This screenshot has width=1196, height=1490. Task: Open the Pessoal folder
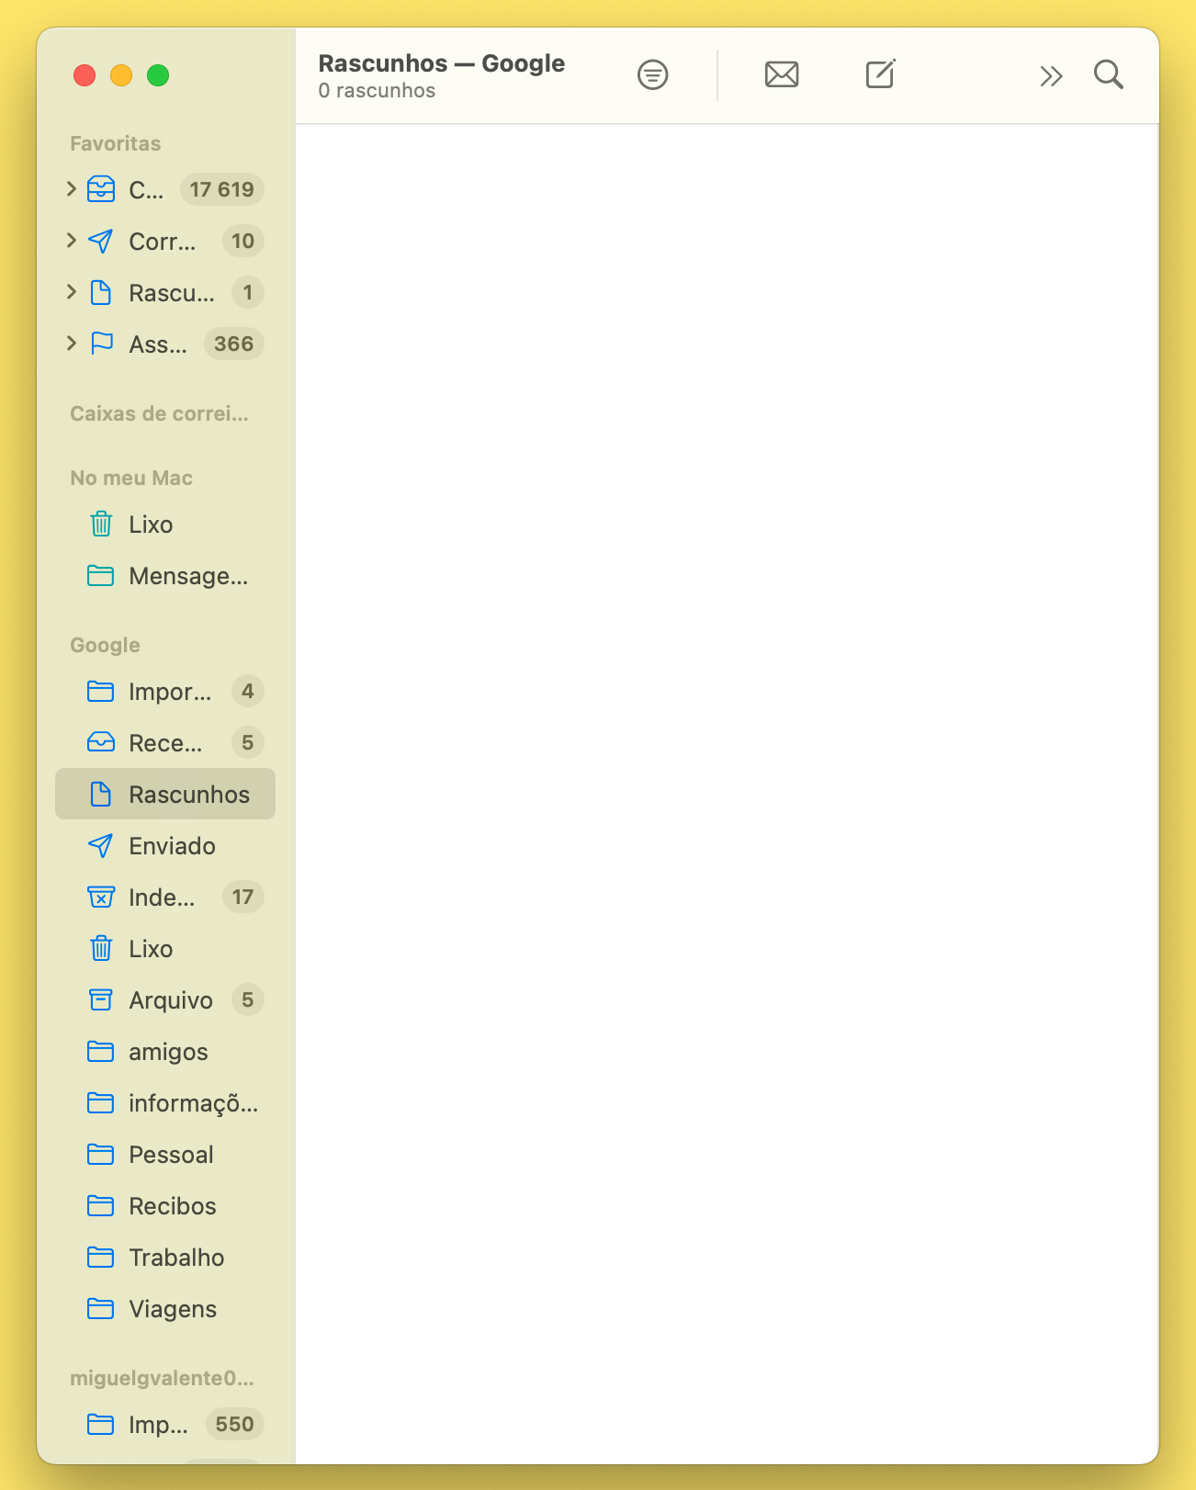(x=165, y=1155)
